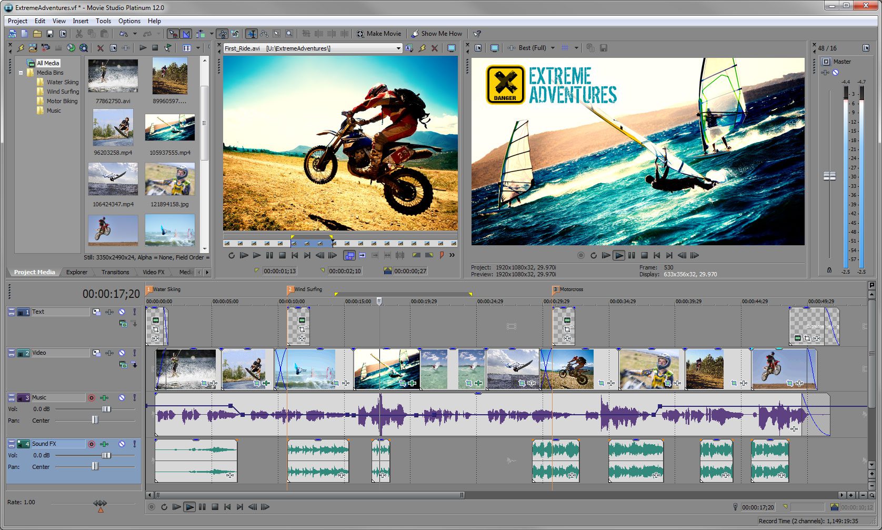Click the What's This help icon
This screenshot has height=530, width=882.
point(477,34)
